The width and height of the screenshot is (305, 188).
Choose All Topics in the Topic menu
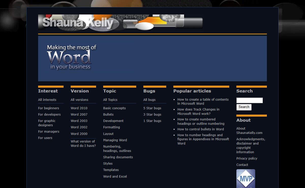click(x=110, y=100)
